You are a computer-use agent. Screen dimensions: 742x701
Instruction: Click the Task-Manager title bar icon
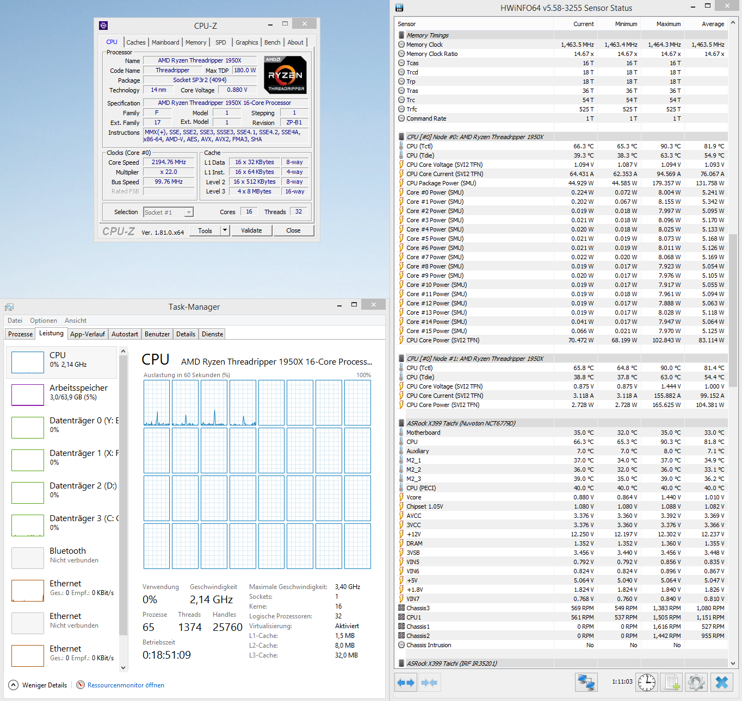click(x=9, y=307)
